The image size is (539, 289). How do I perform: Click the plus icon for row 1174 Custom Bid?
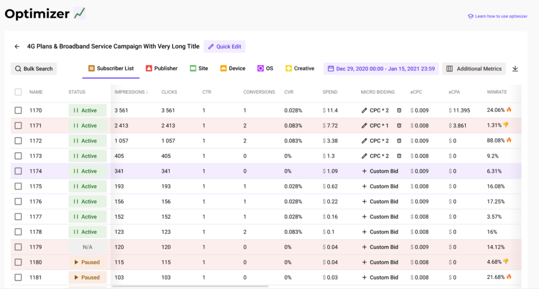364,171
